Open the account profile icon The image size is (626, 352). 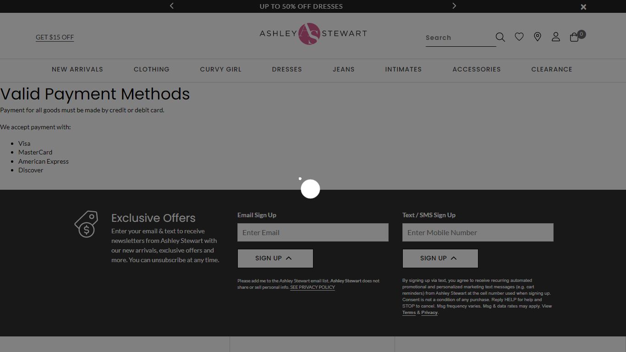click(555, 37)
